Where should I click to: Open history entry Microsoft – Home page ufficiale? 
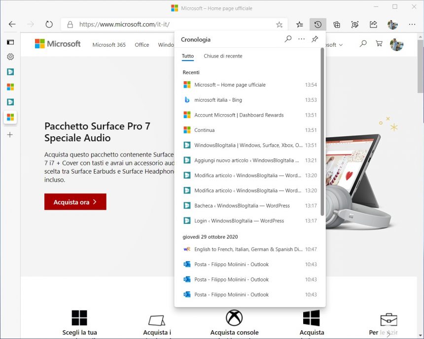(x=250, y=85)
